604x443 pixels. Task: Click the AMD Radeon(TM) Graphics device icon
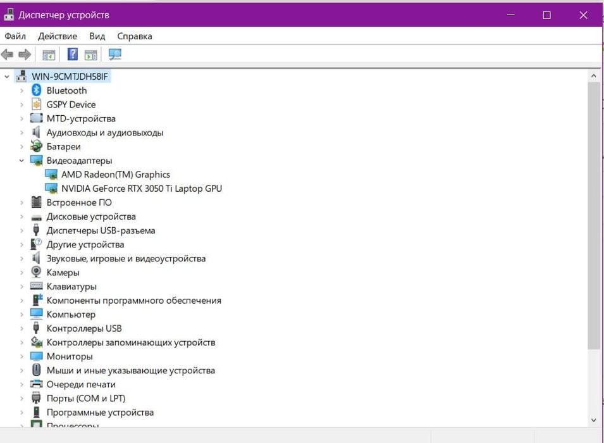(x=51, y=175)
